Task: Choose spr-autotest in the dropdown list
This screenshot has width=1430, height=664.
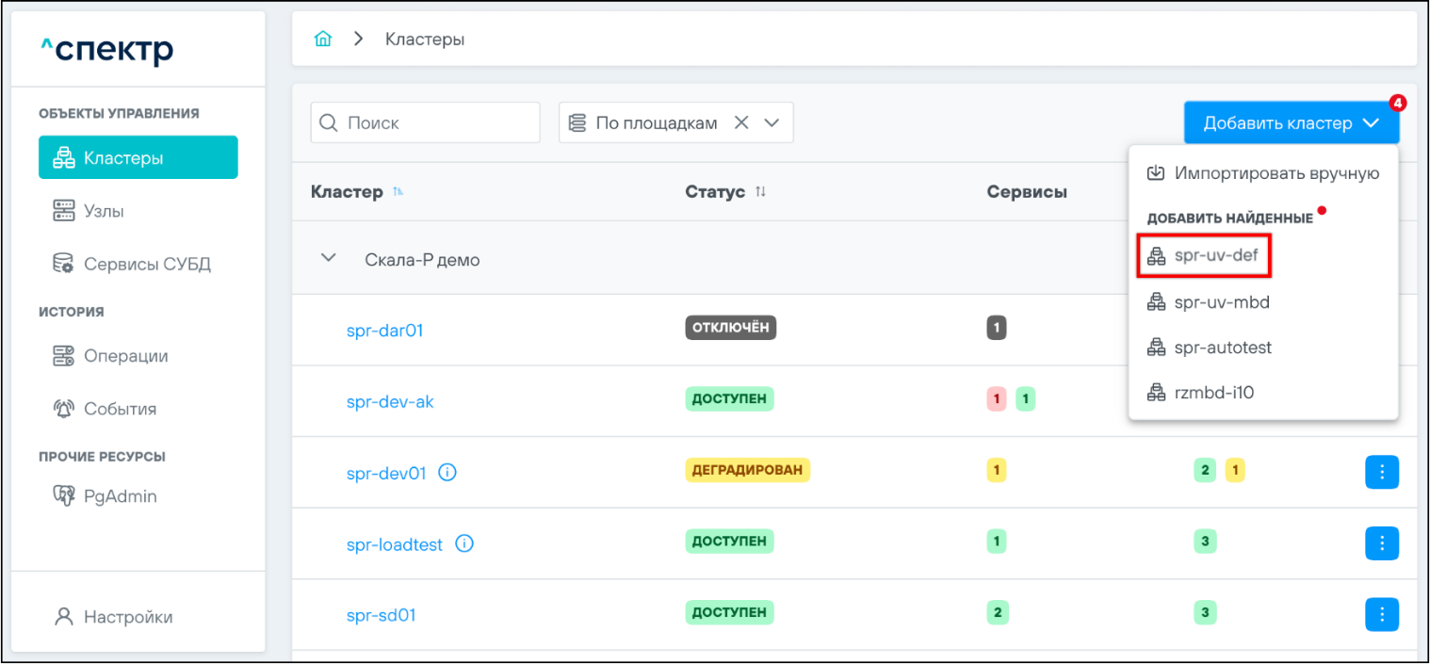Action: pos(1222,348)
